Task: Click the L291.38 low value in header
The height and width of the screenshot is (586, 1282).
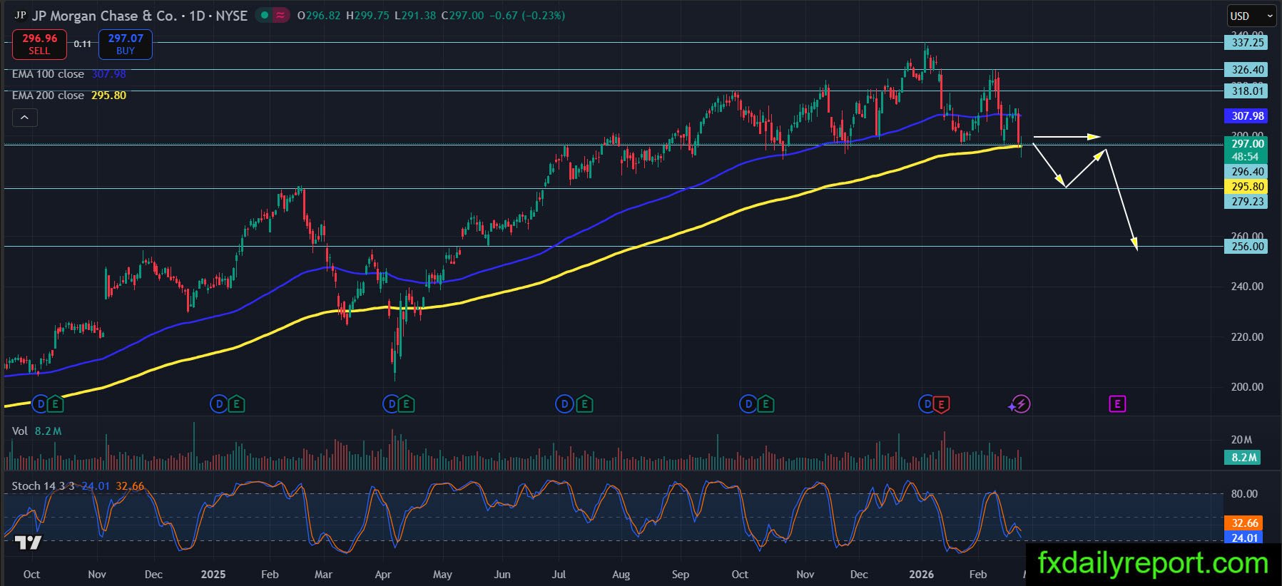Action: click(x=415, y=15)
